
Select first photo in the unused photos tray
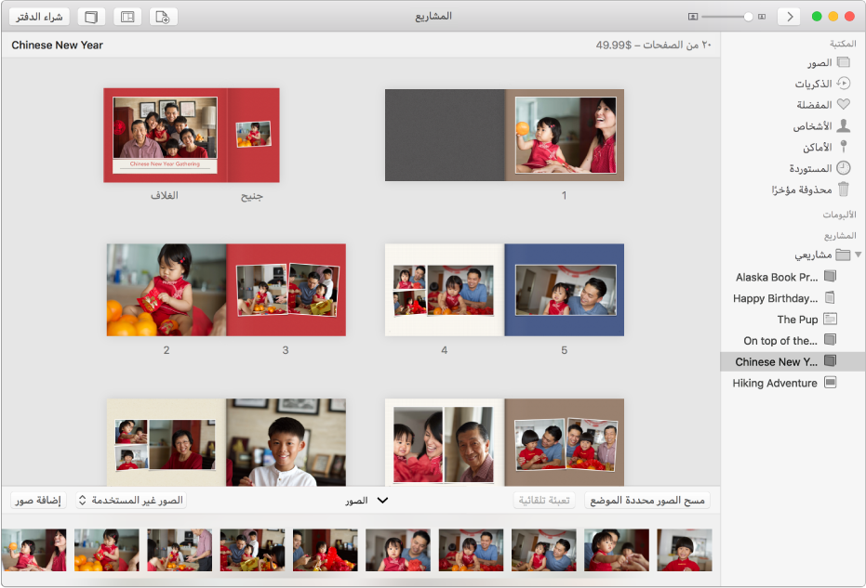[x=33, y=550]
